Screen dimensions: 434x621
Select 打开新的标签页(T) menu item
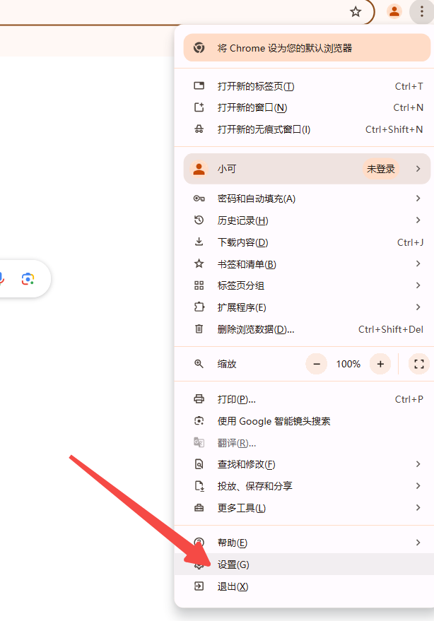tap(304, 86)
